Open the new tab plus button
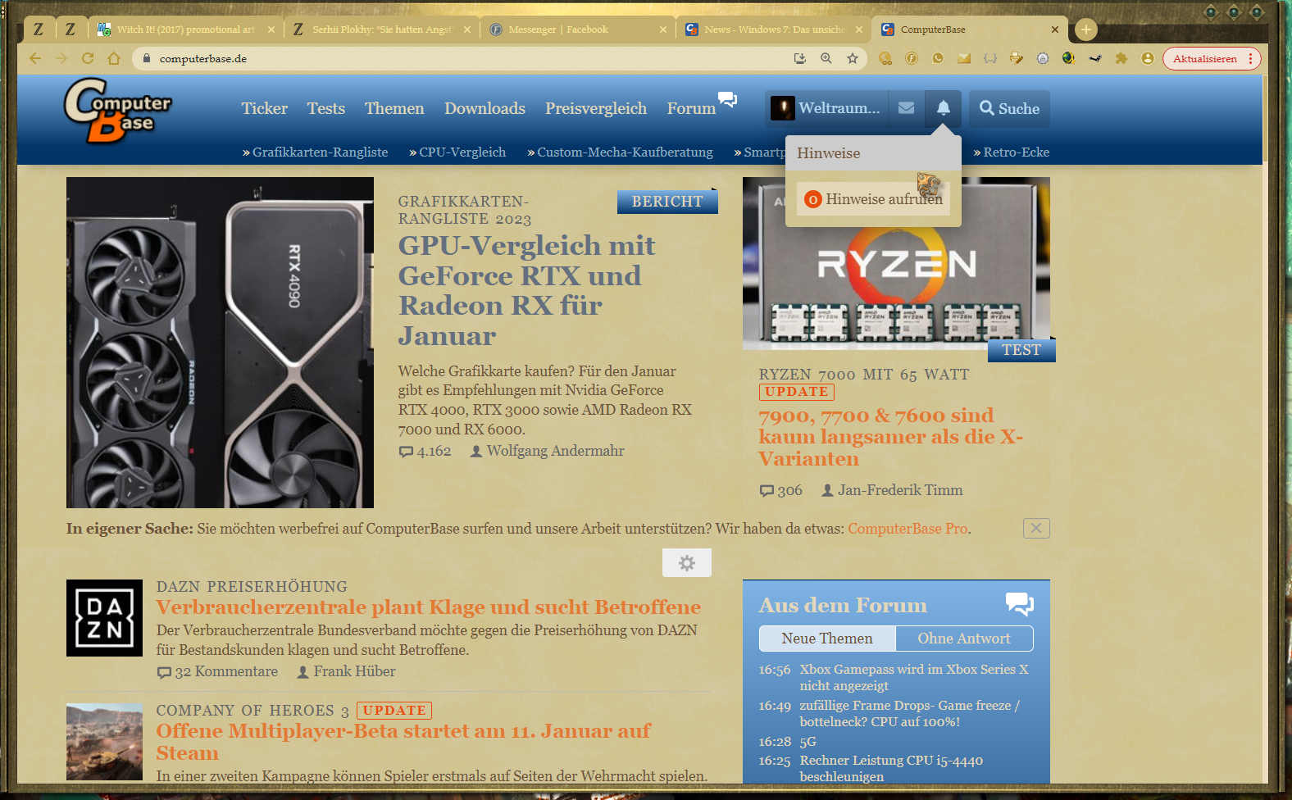This screenshot has height=800, width=1292. click(1086, 30)
